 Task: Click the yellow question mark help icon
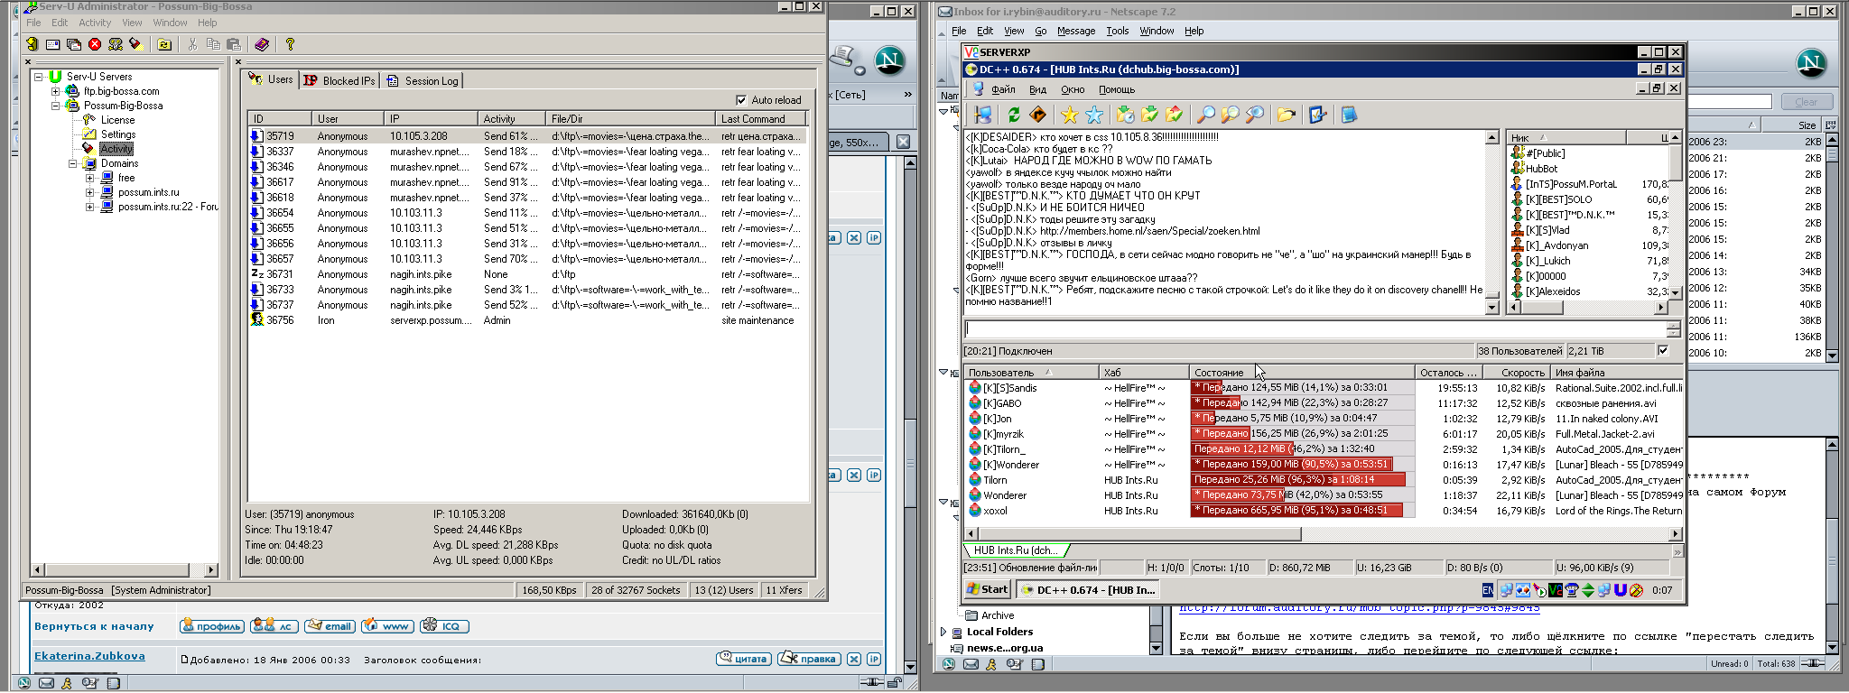point(290,44)
